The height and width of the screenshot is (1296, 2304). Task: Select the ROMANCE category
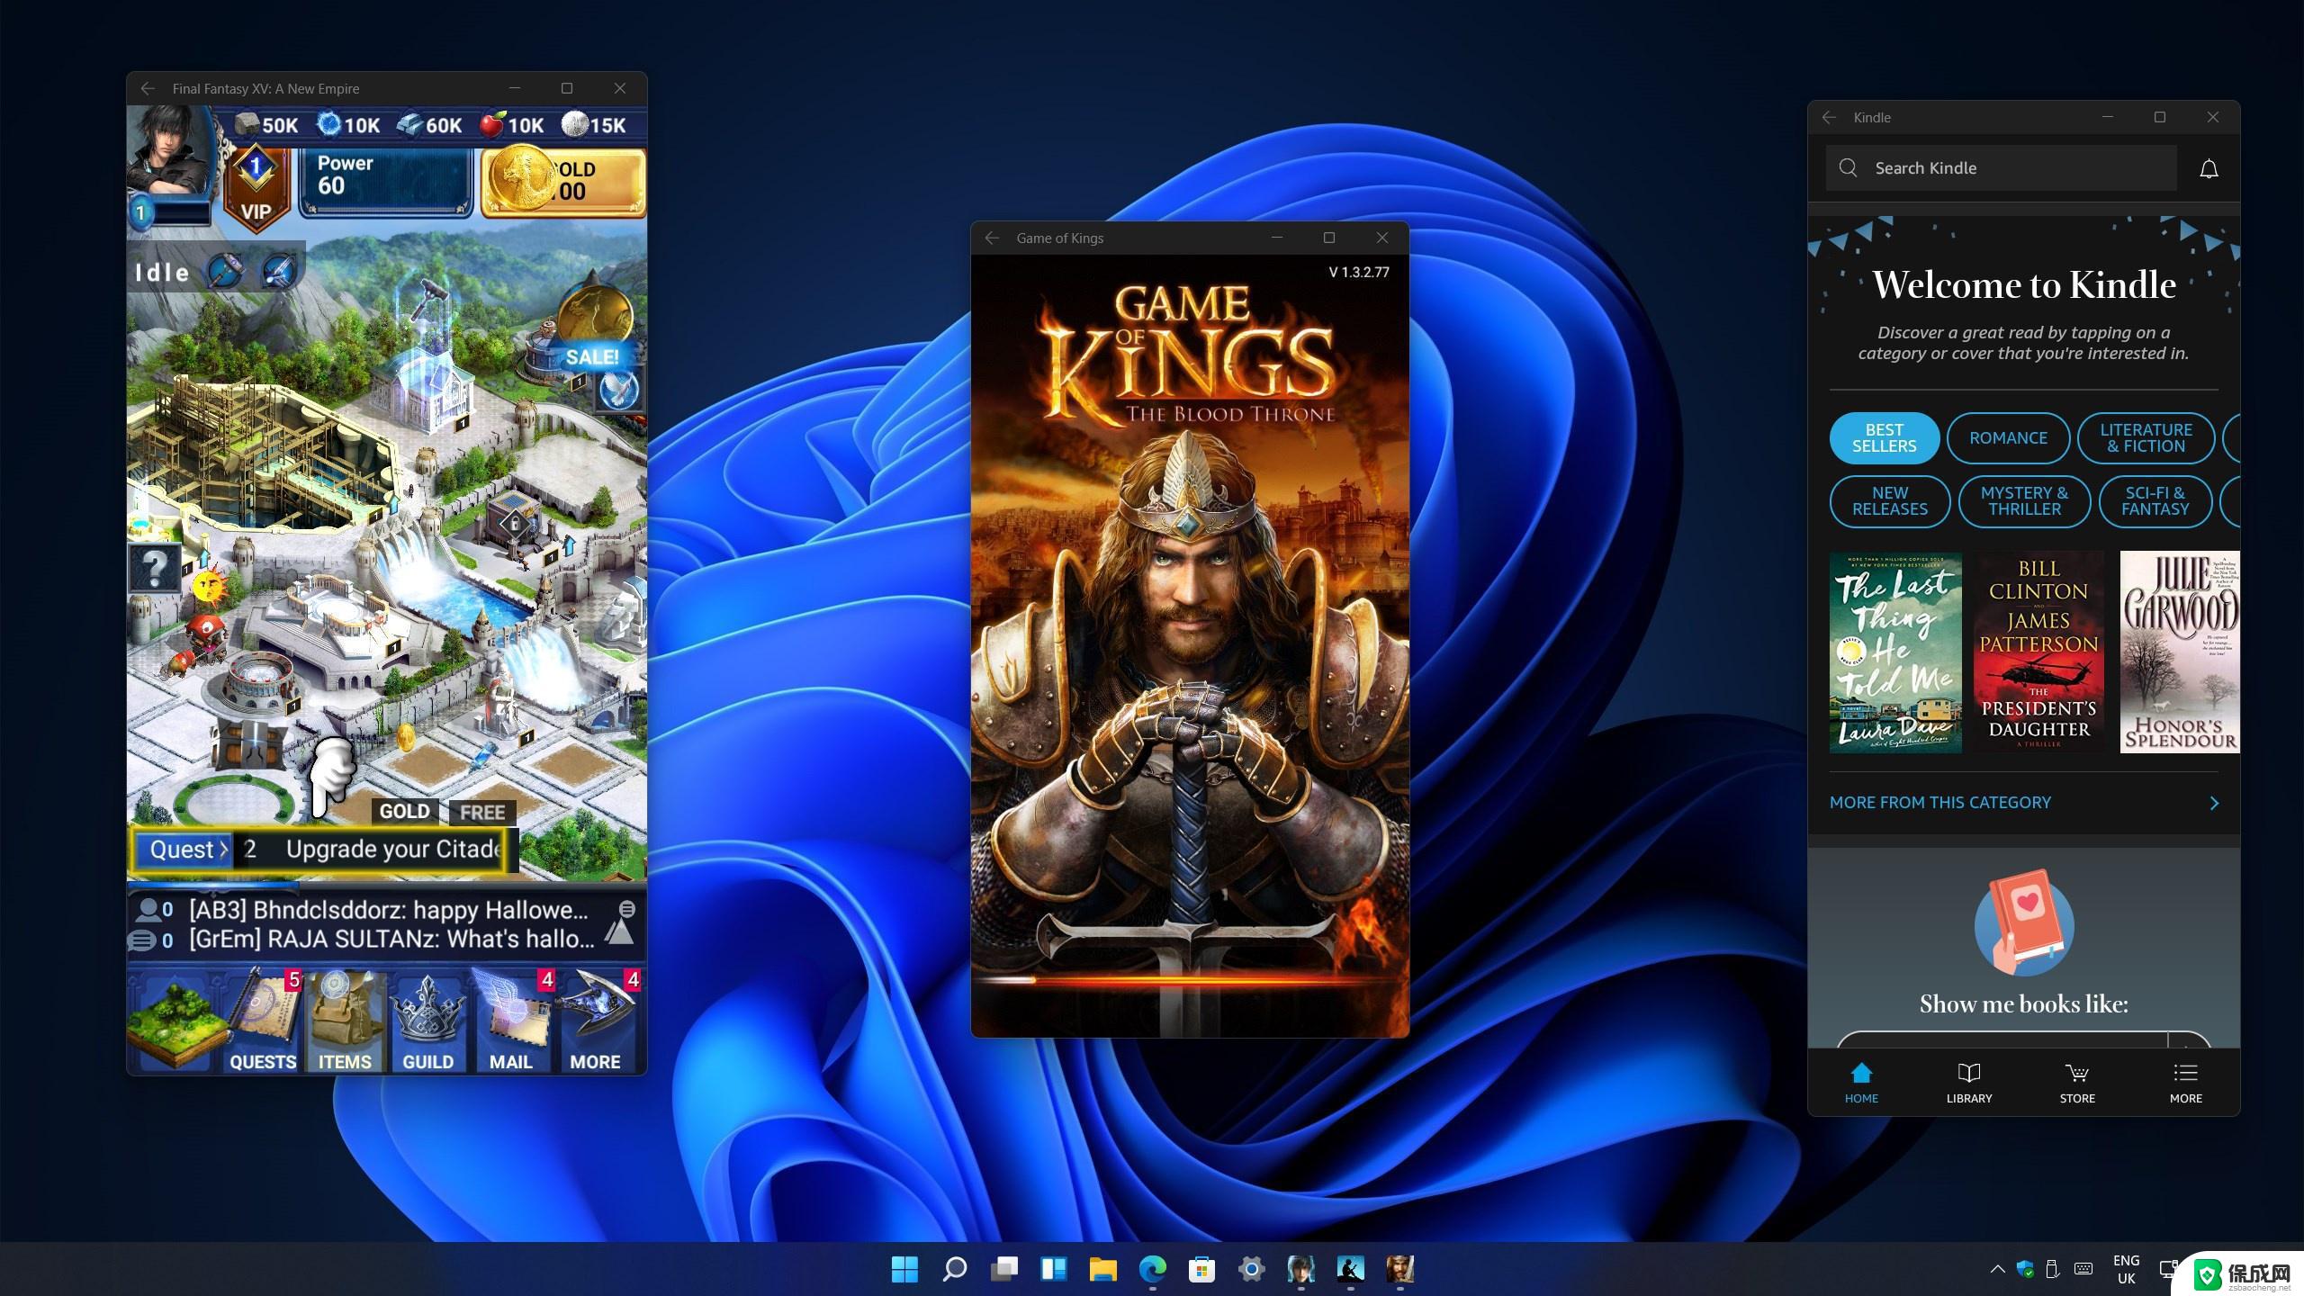2008,438
